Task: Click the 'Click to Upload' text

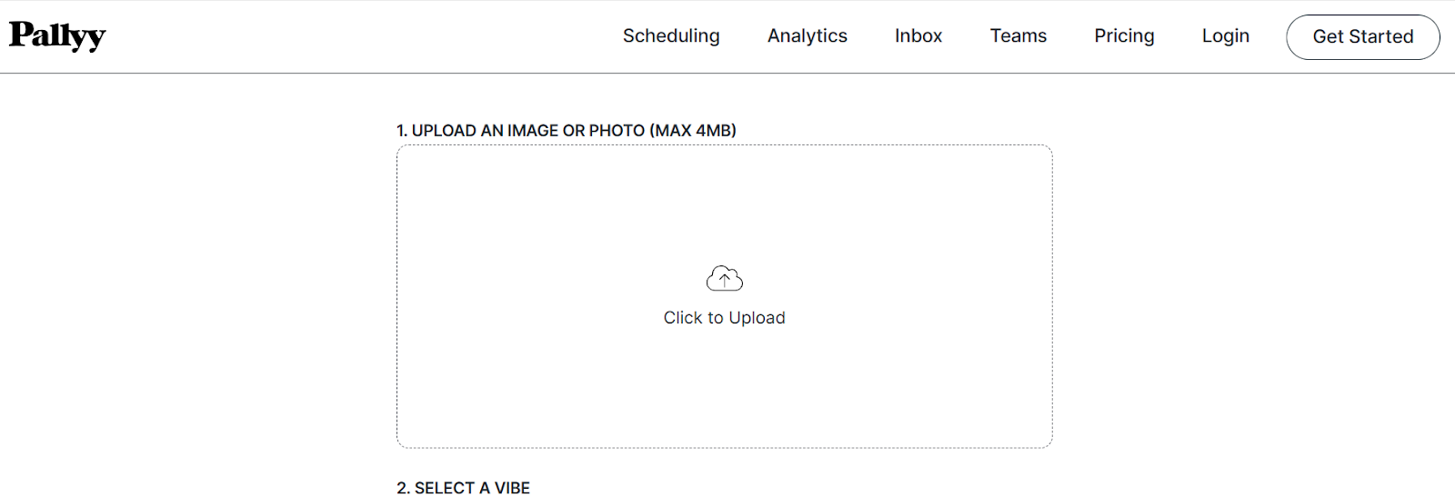Action: click(x=725, y=318)
